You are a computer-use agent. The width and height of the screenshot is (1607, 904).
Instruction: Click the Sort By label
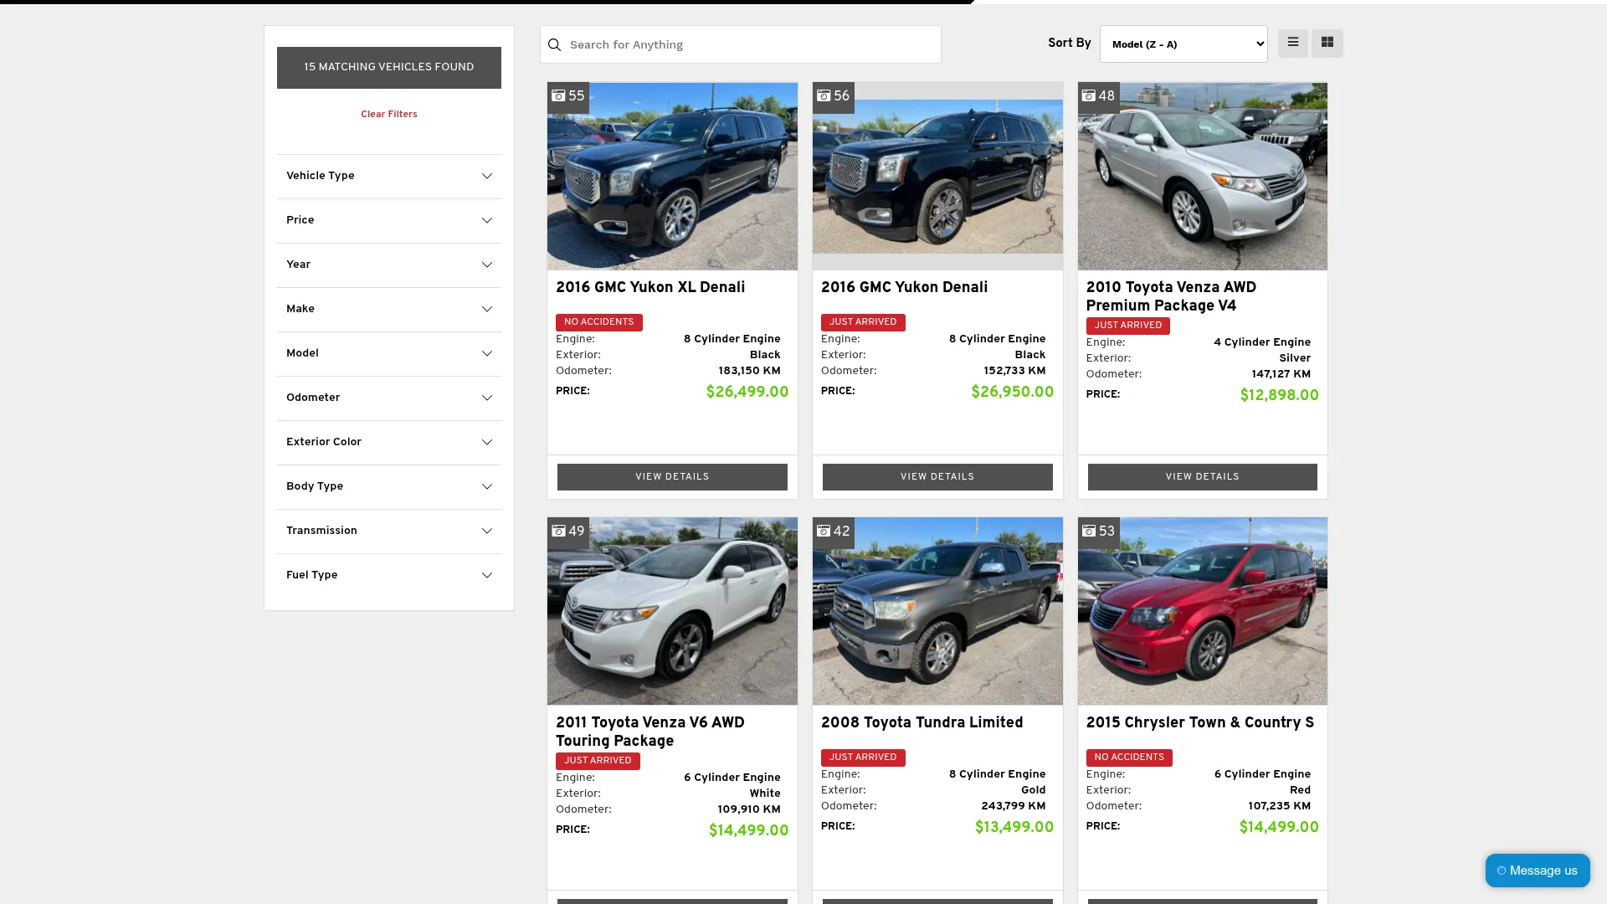point(1070,43)
